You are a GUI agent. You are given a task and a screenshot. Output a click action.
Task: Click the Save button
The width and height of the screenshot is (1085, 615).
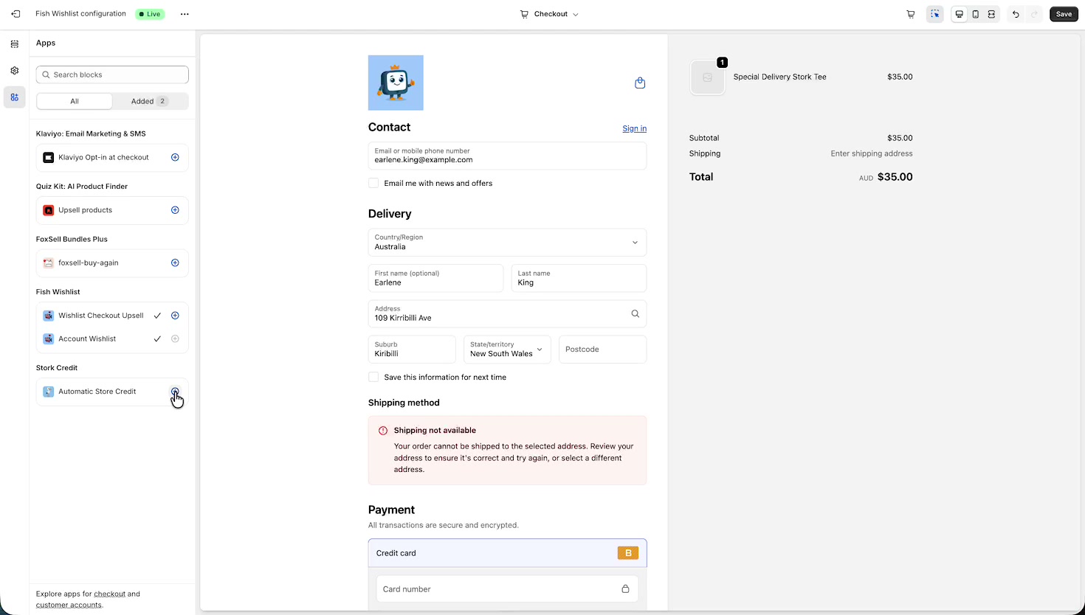1063,14
